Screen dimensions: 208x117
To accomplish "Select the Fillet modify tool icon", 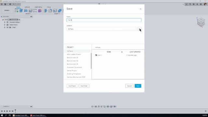I will coord(50,10).
